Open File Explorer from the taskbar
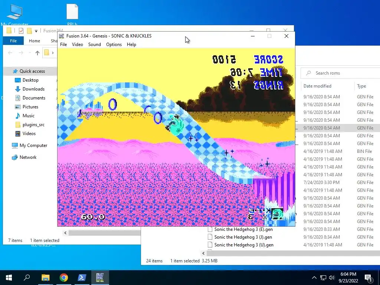380x285 pixels. tap(45, 278)
